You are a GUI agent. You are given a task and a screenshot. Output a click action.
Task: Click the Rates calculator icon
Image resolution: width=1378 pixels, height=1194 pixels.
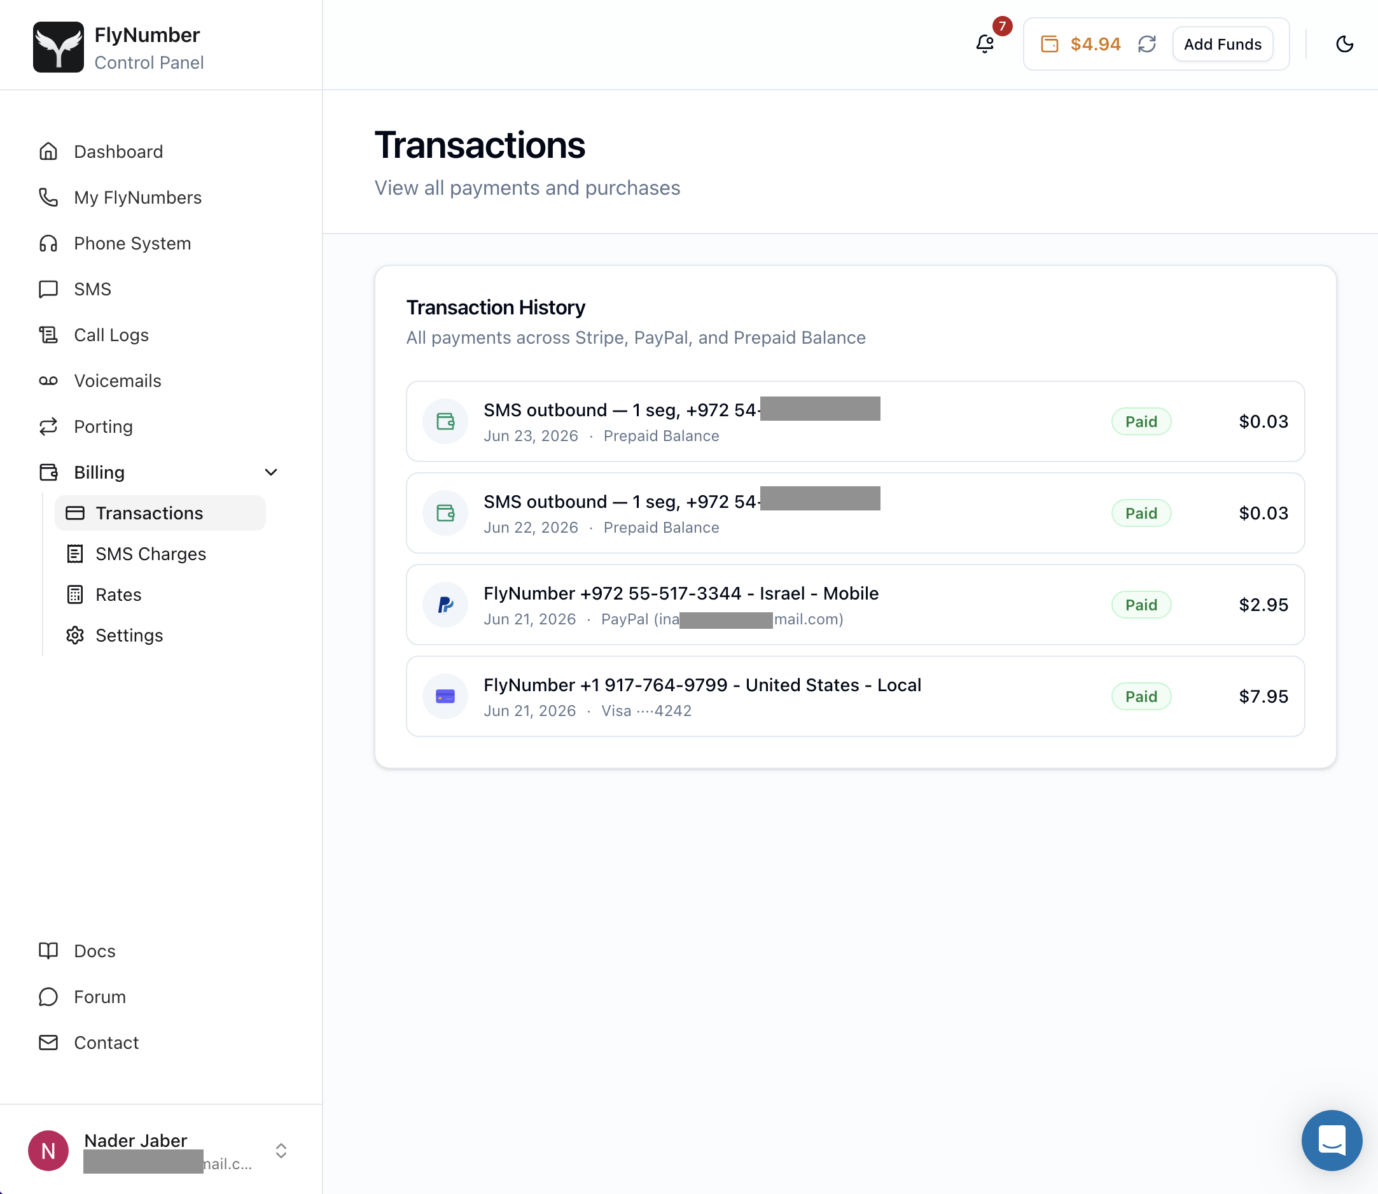pyautogui.click(x=74, y=594)
